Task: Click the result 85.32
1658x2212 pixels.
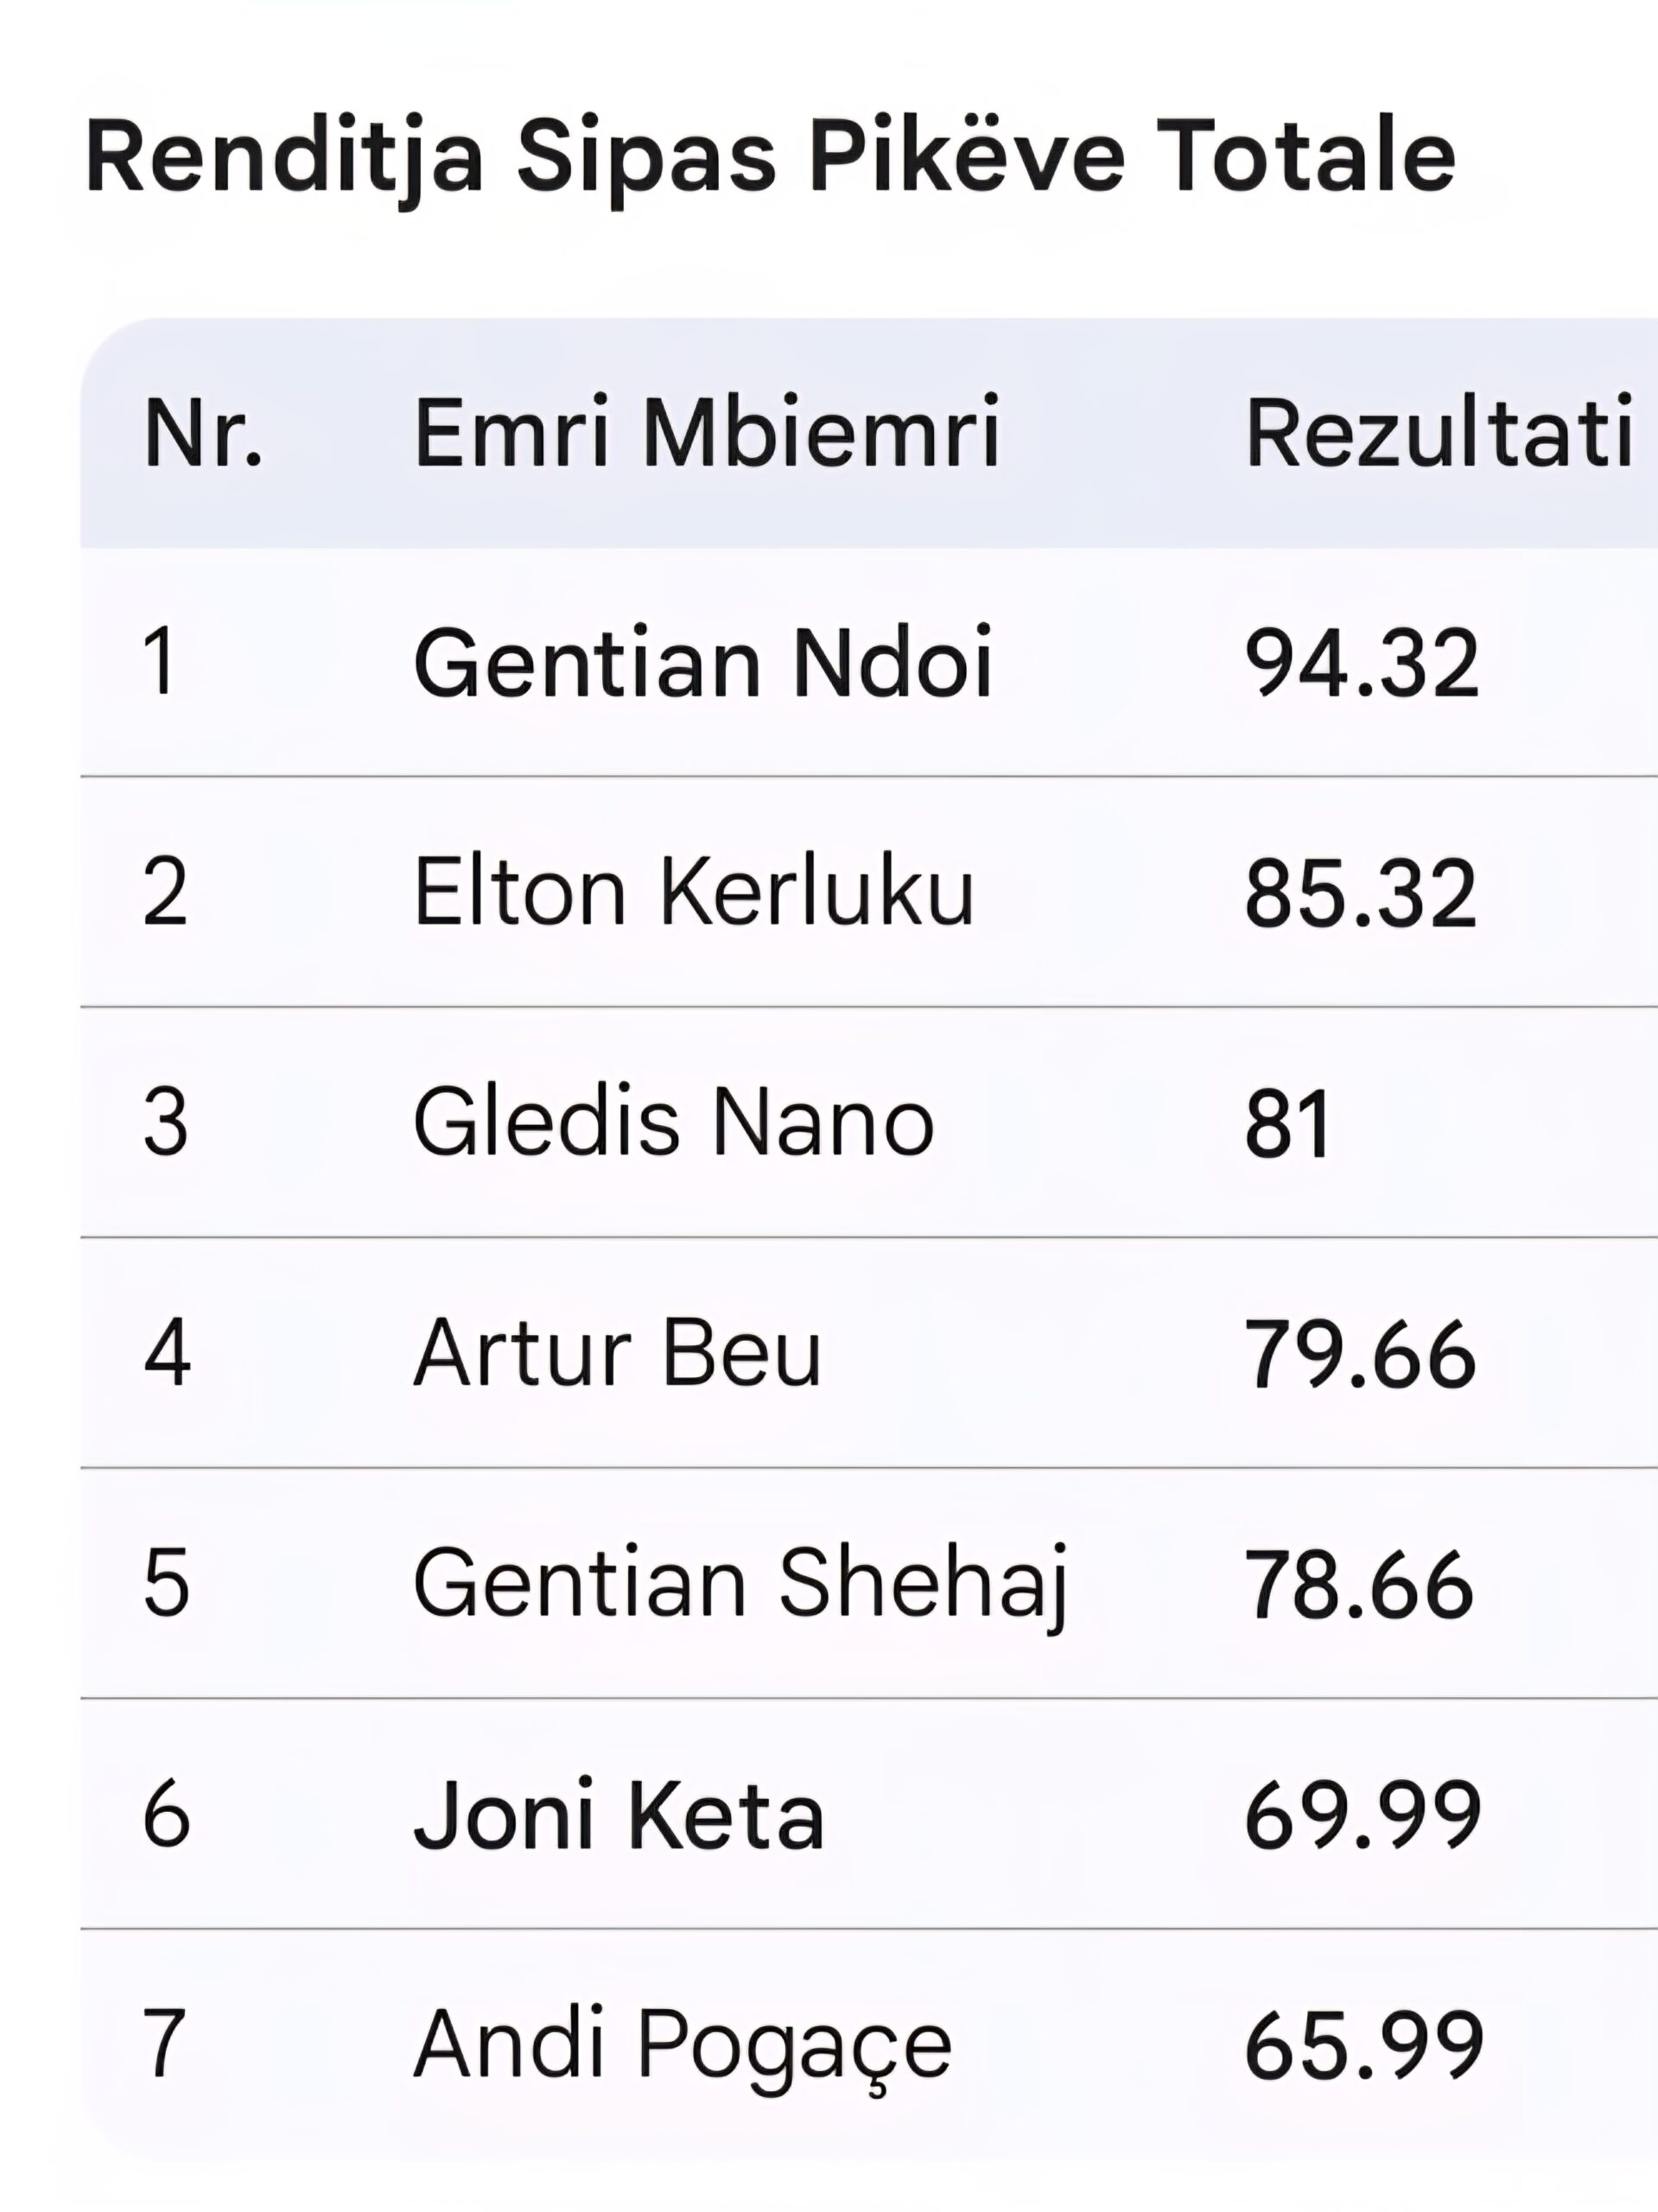Action: (1360, 892)
